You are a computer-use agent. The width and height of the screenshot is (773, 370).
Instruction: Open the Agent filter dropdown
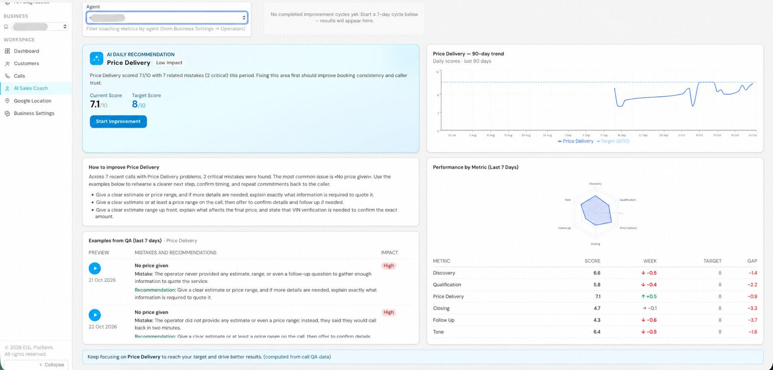coord(167,17)
